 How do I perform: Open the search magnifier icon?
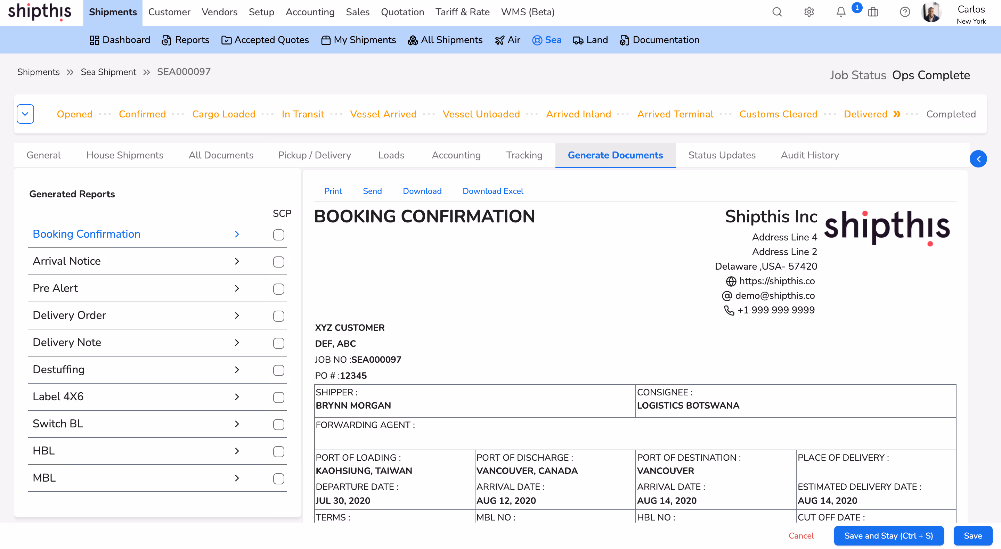click(x=777, y=12)
